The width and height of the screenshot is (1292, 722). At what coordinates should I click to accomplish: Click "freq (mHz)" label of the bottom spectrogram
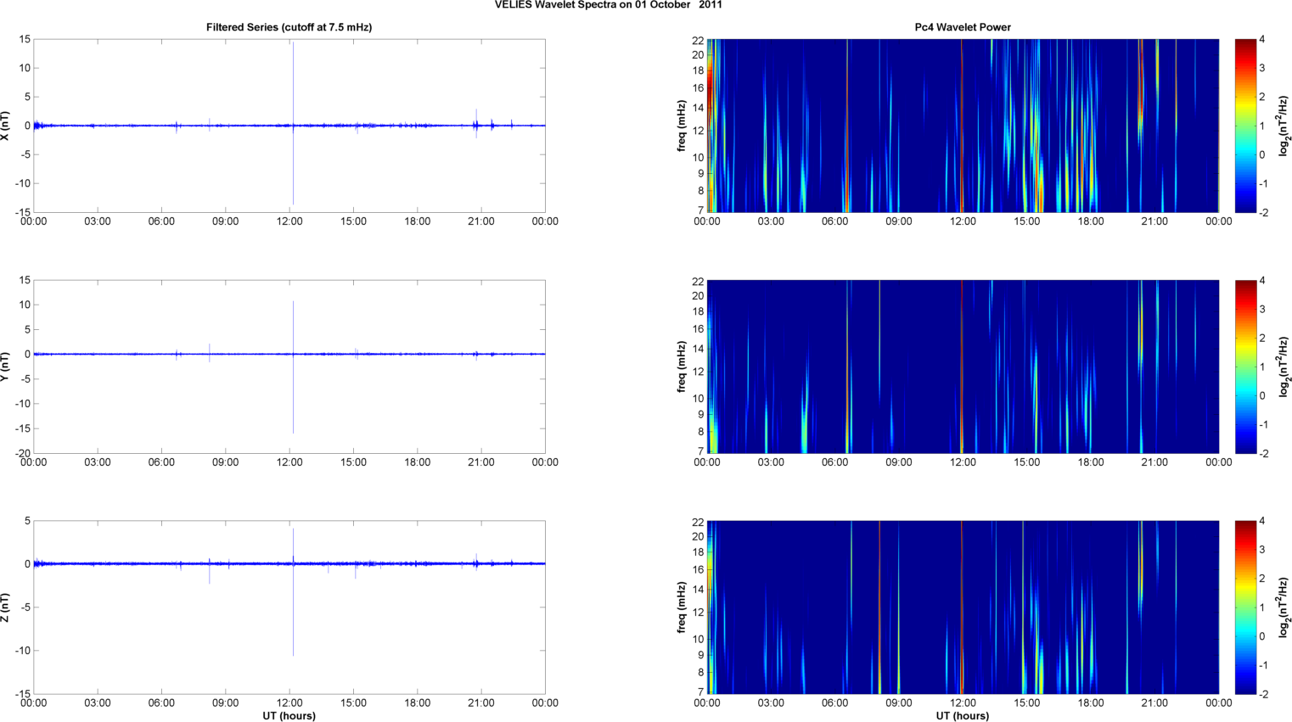point(682,607)
